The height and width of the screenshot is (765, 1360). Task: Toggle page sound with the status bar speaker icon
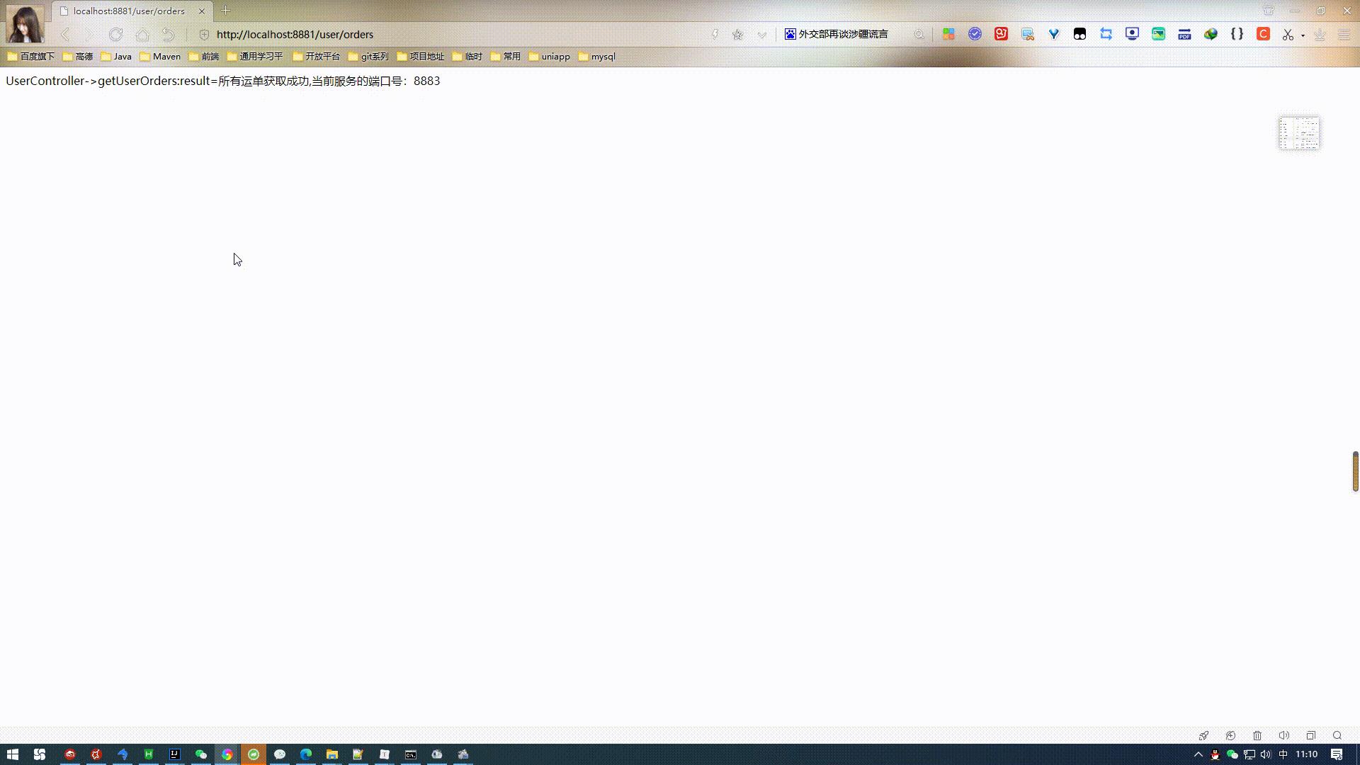tap(1283, 735)
